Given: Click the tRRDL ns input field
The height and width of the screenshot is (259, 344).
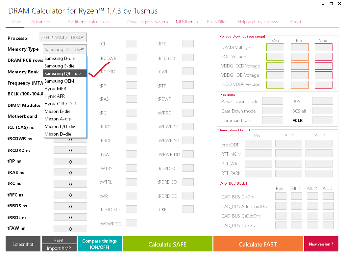Looking at the screenshot, I should 70,217.
